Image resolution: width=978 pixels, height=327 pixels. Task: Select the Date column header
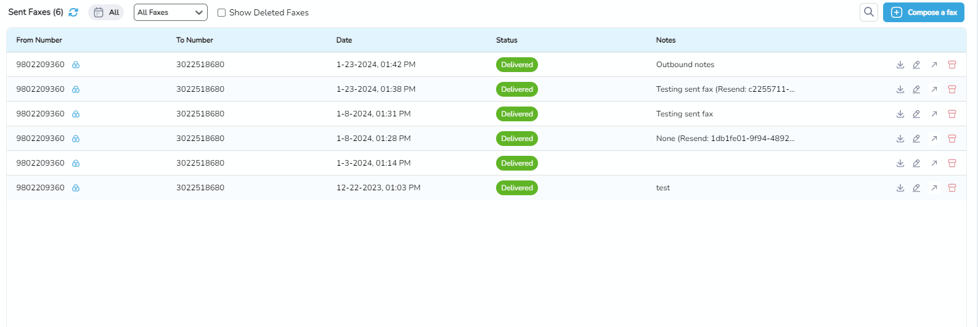[x=344, y=40]
